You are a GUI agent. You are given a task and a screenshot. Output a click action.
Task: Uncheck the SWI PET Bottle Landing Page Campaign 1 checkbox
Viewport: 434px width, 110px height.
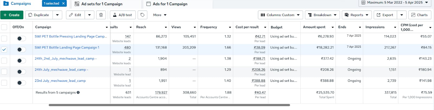coord(4,50)
